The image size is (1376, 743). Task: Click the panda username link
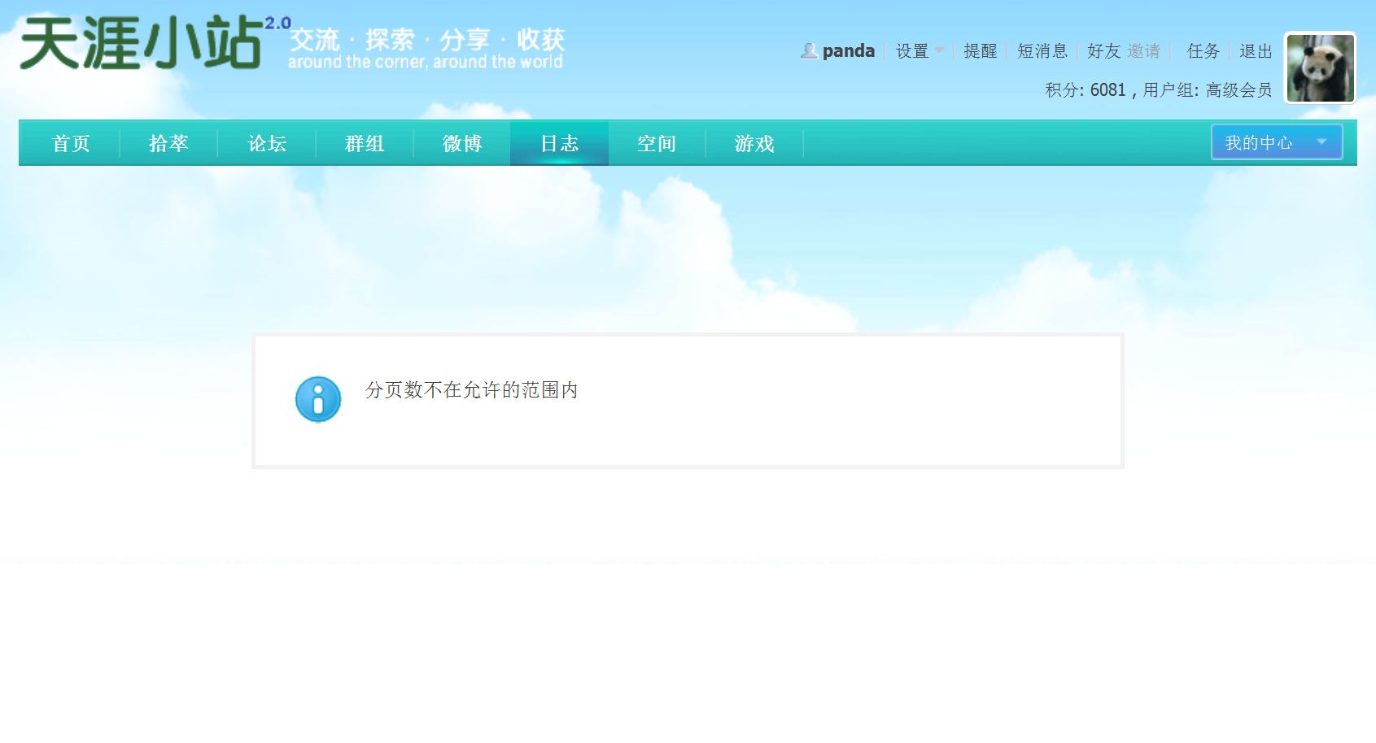click(x=848, y=51)
